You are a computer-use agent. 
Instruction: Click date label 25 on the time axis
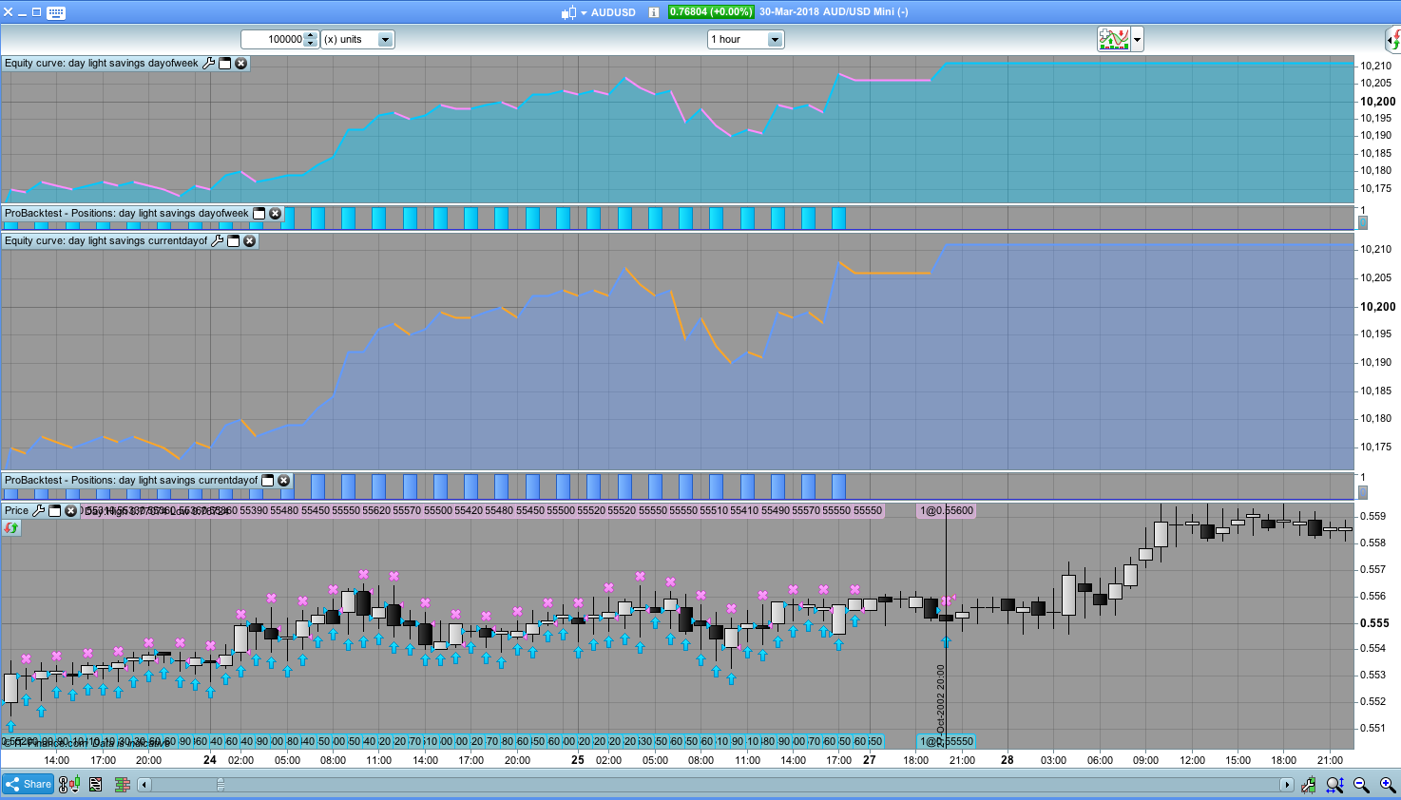coord(578,760)
